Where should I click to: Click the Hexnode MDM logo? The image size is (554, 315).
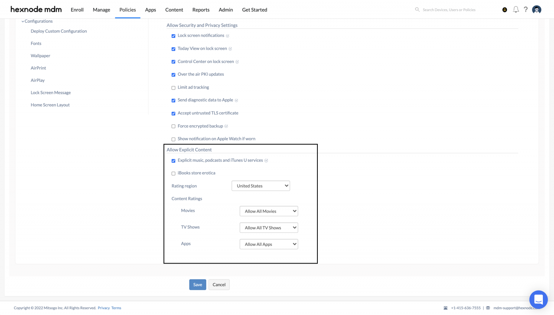click(x=36, y=9)
